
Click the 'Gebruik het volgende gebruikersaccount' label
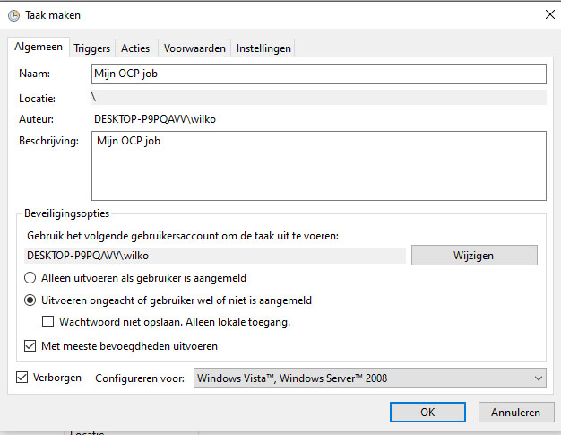point(183,236)
